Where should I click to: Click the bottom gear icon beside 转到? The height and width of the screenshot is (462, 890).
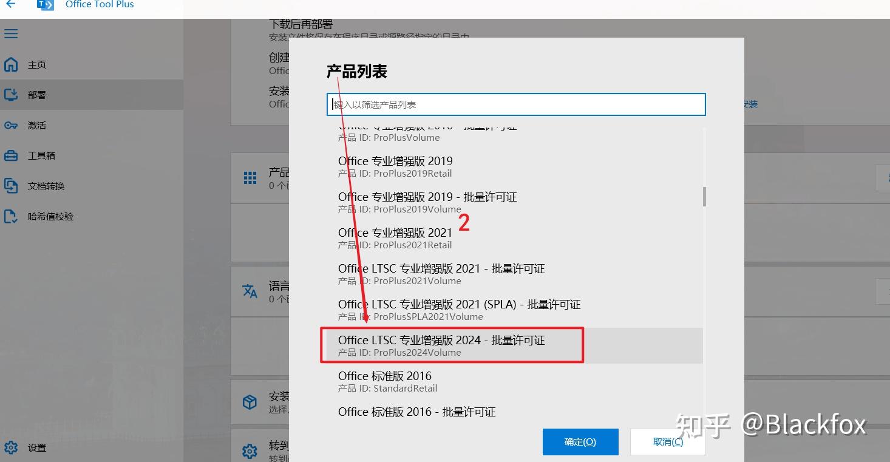coord(250,451)
